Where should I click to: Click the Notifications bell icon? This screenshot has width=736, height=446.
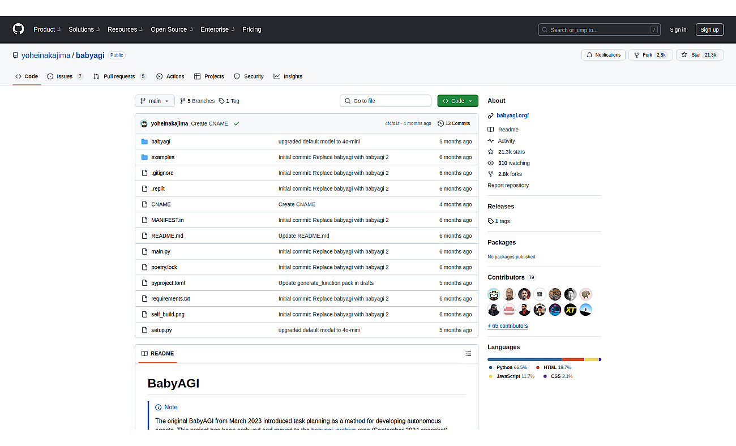coord(589,55)
